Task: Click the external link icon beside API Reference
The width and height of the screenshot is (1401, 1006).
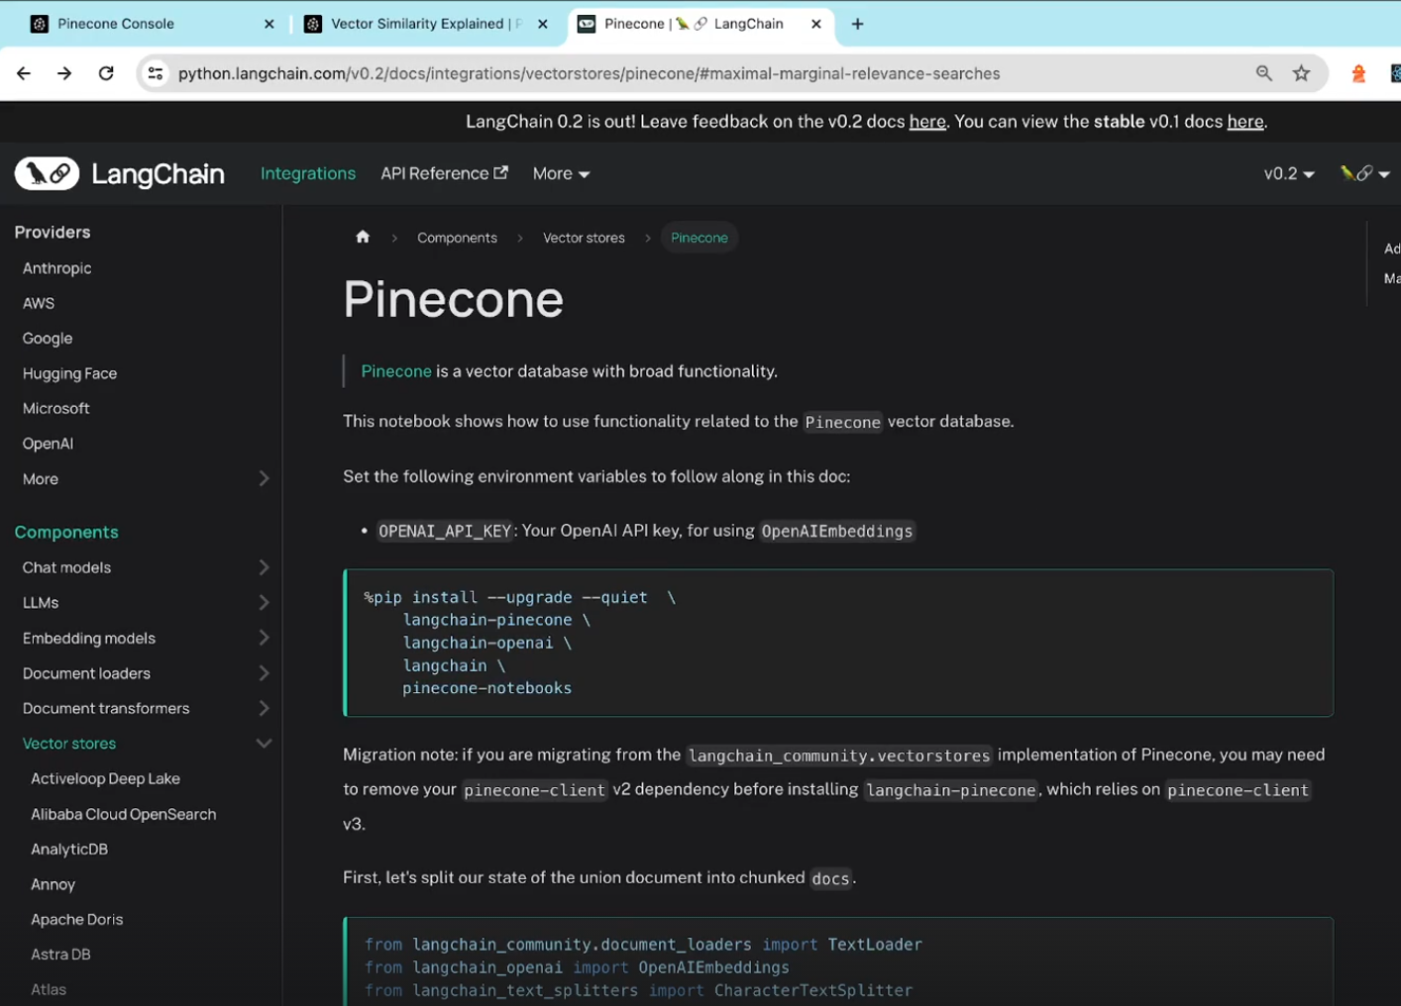Action: (501, 172)
